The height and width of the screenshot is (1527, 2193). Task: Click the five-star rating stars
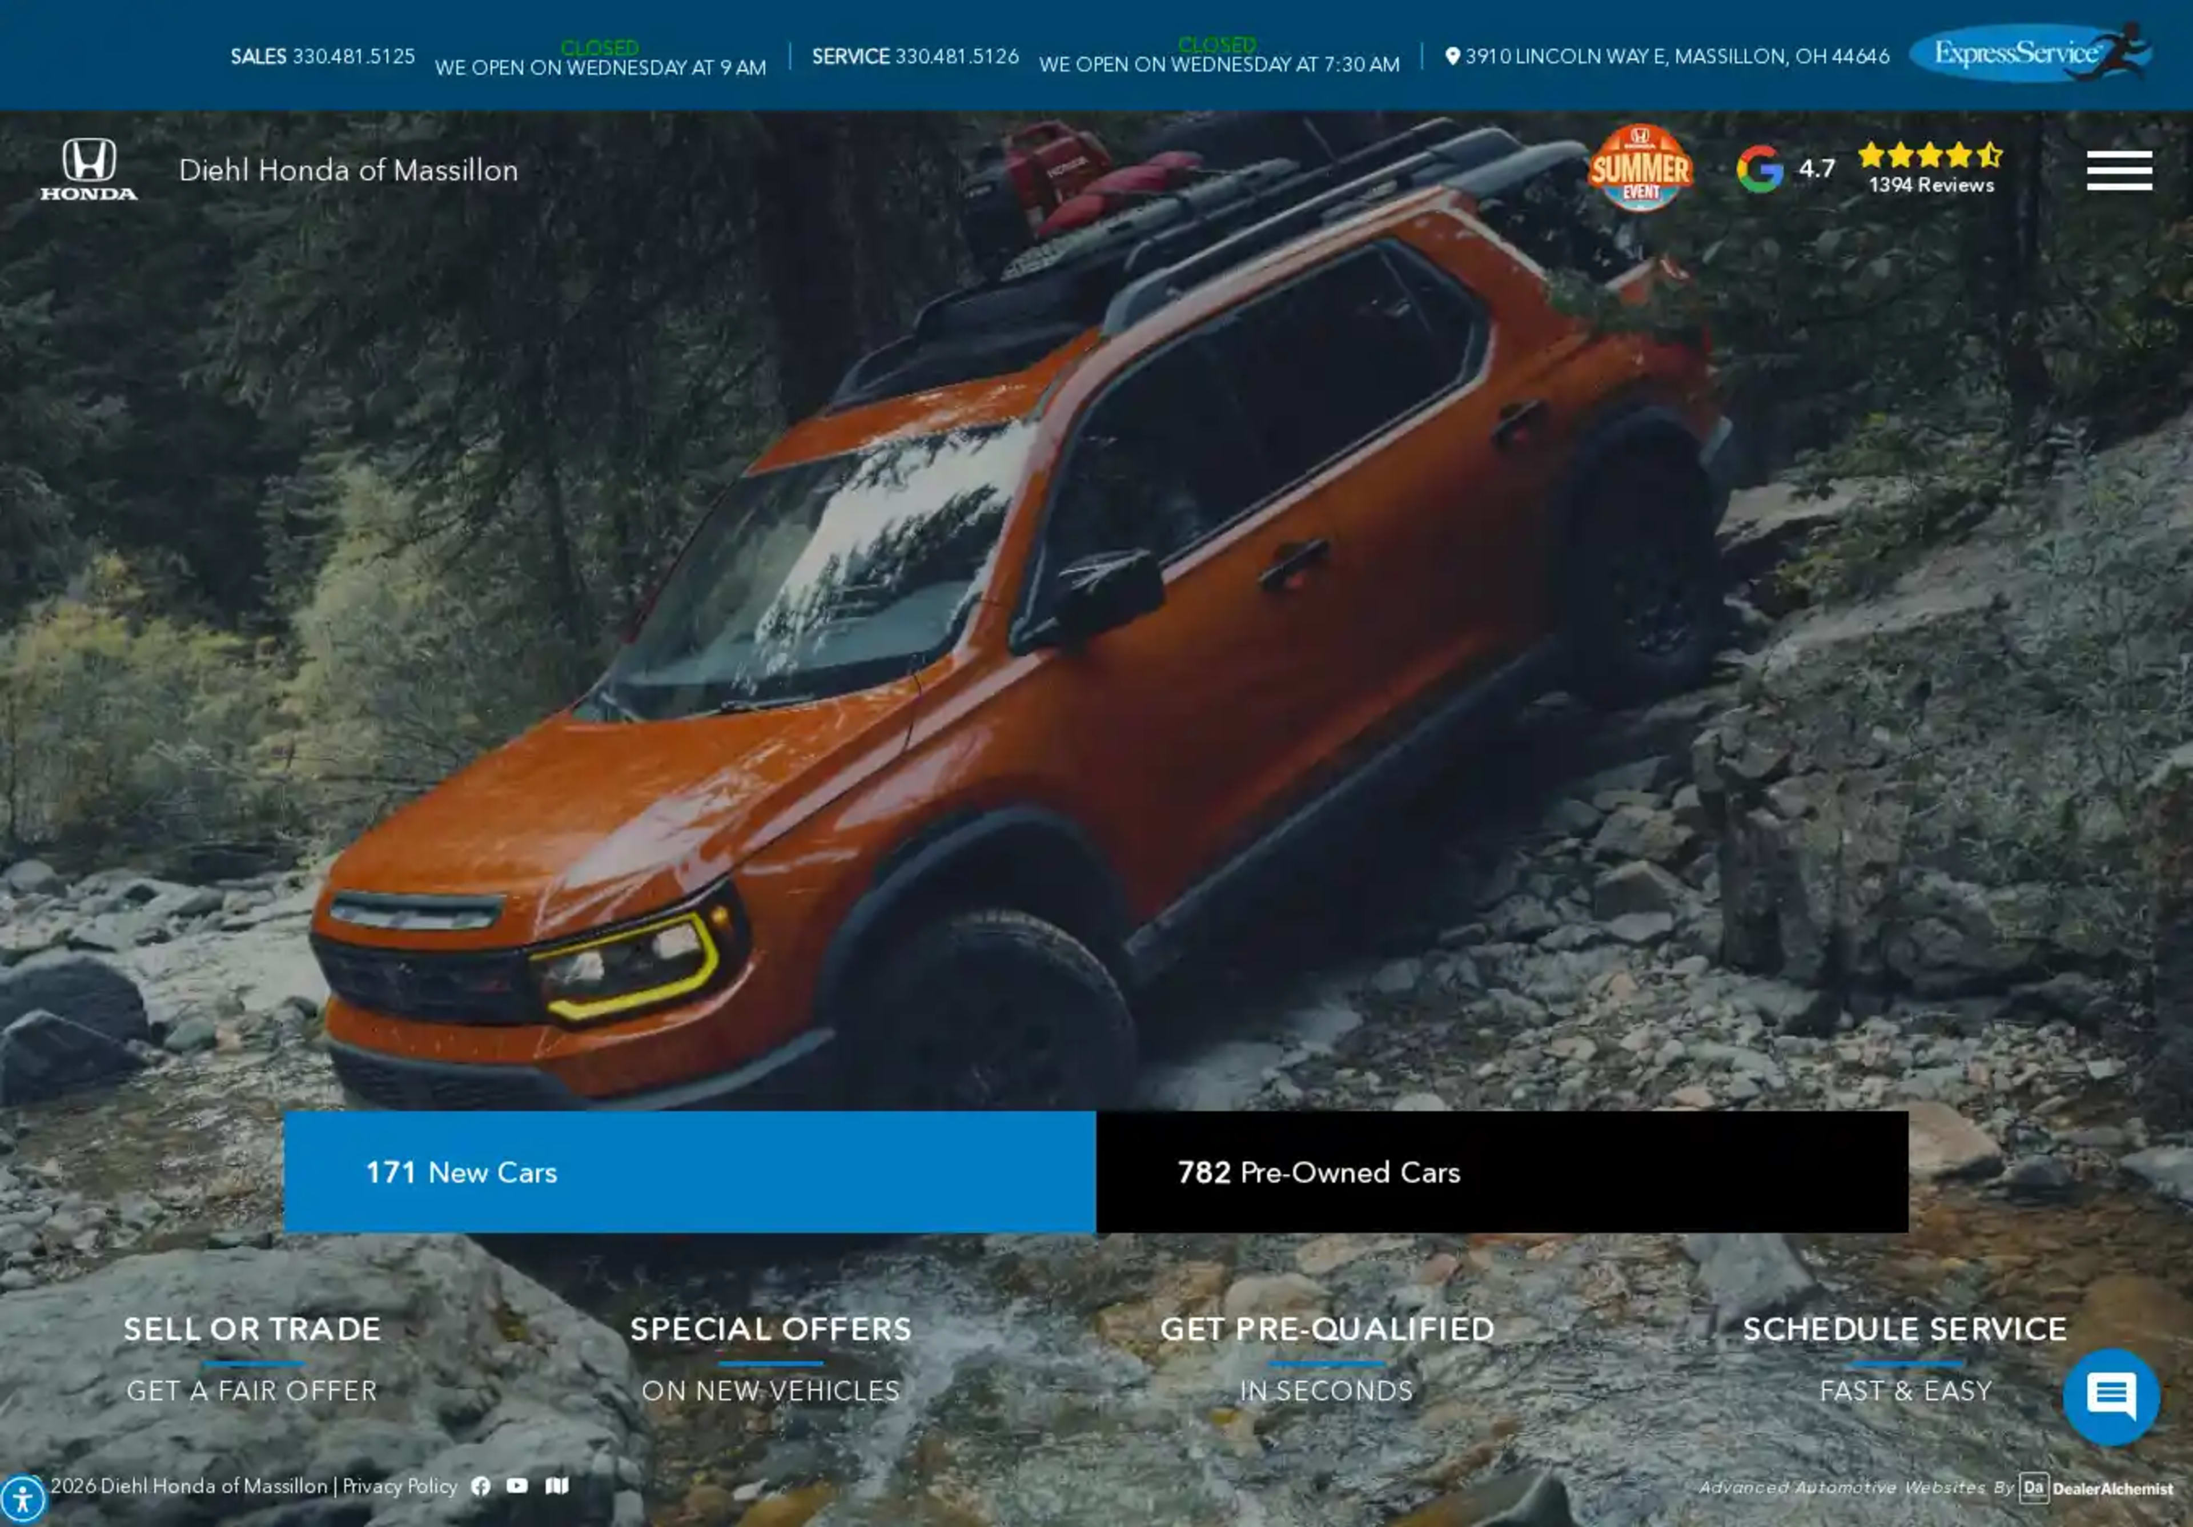click(x=1929, y=155)
